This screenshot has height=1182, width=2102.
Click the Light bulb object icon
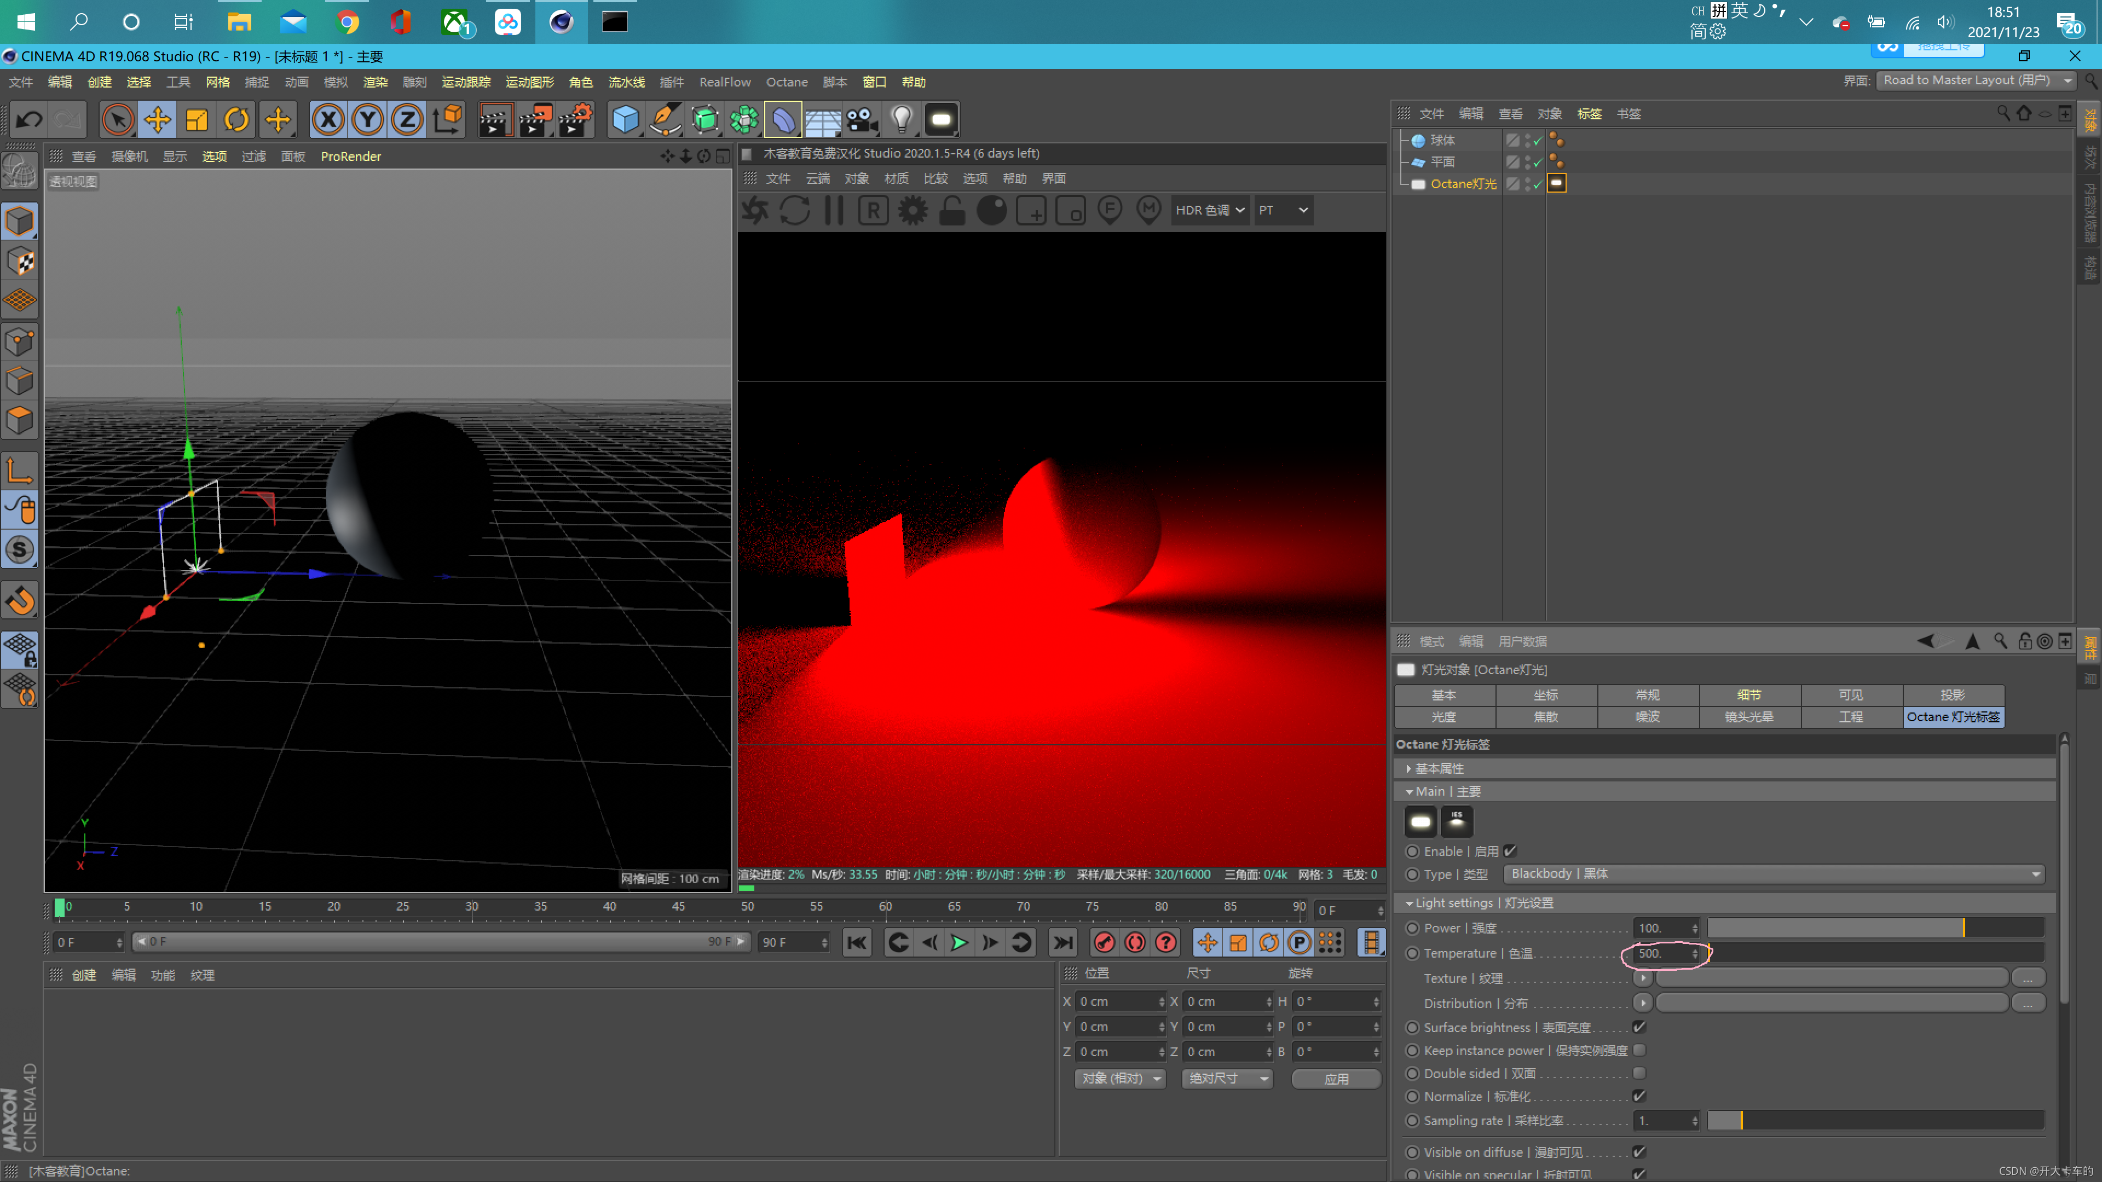(901, 120)
